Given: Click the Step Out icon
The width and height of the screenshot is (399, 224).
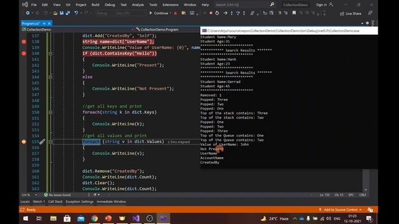Looking at the screenshot, I should pos(244,13).
